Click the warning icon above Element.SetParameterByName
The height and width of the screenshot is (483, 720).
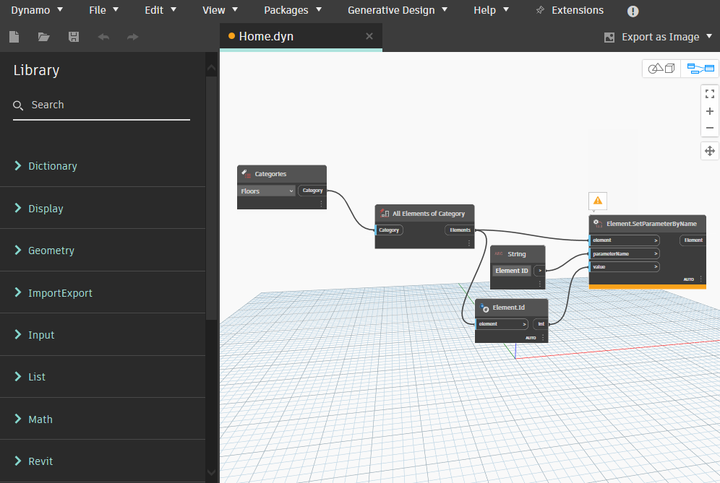point(598,201)
